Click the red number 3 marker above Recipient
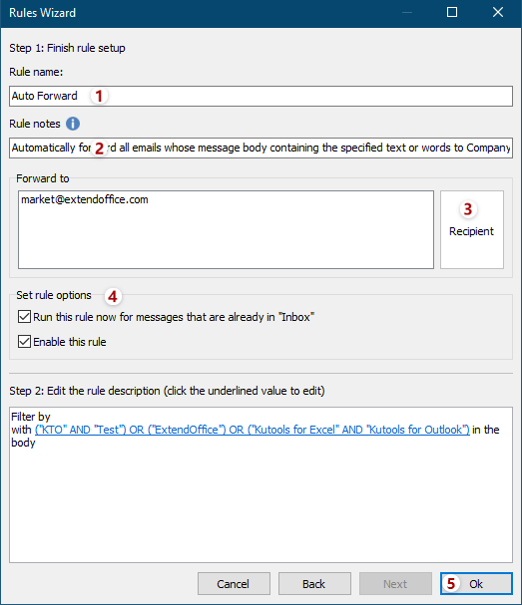This screenshot has width=522, height=605. click(468, 209)
